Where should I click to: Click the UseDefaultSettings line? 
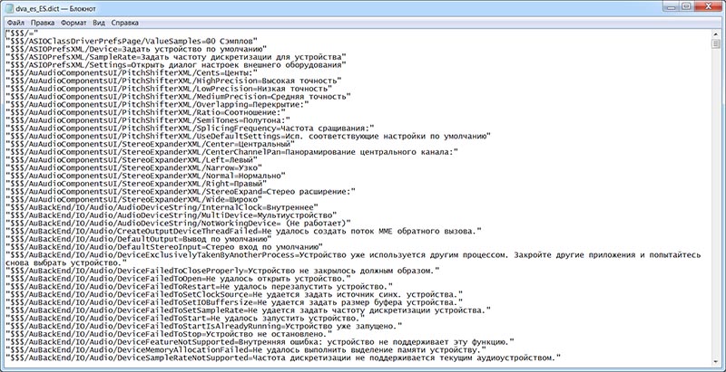coord(248,137)
